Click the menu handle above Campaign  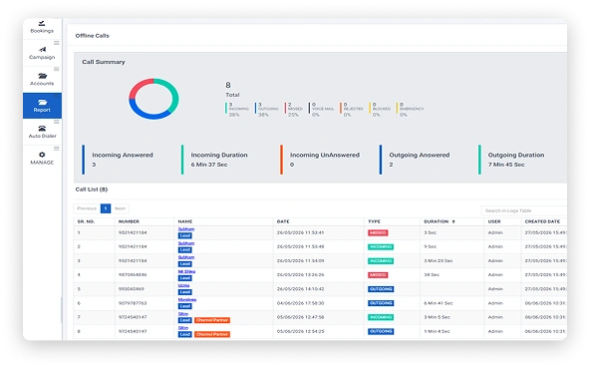click(x=57, y=43)
